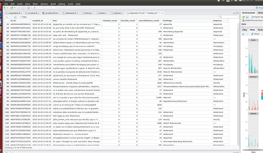This screenshot has width=263, height=153.
Task: Click the Save workspace disk icon
Action: click(x=247, y=17)
